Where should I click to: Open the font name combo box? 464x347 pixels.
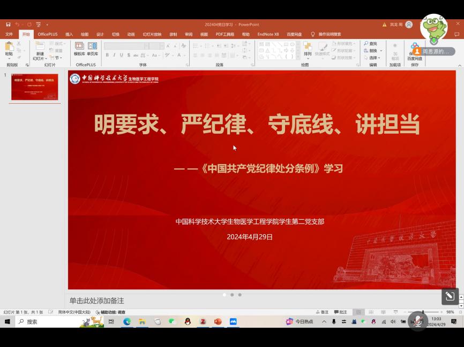click(x=126, y=46)
